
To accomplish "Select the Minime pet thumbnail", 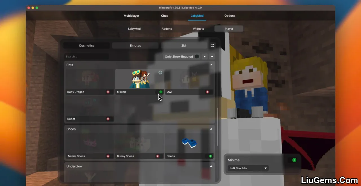I will click(x=139, y=79).
